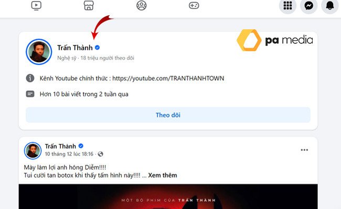Open the grid menu icon
This screenshot has height=209, width=341.
[x=287, y=5]
